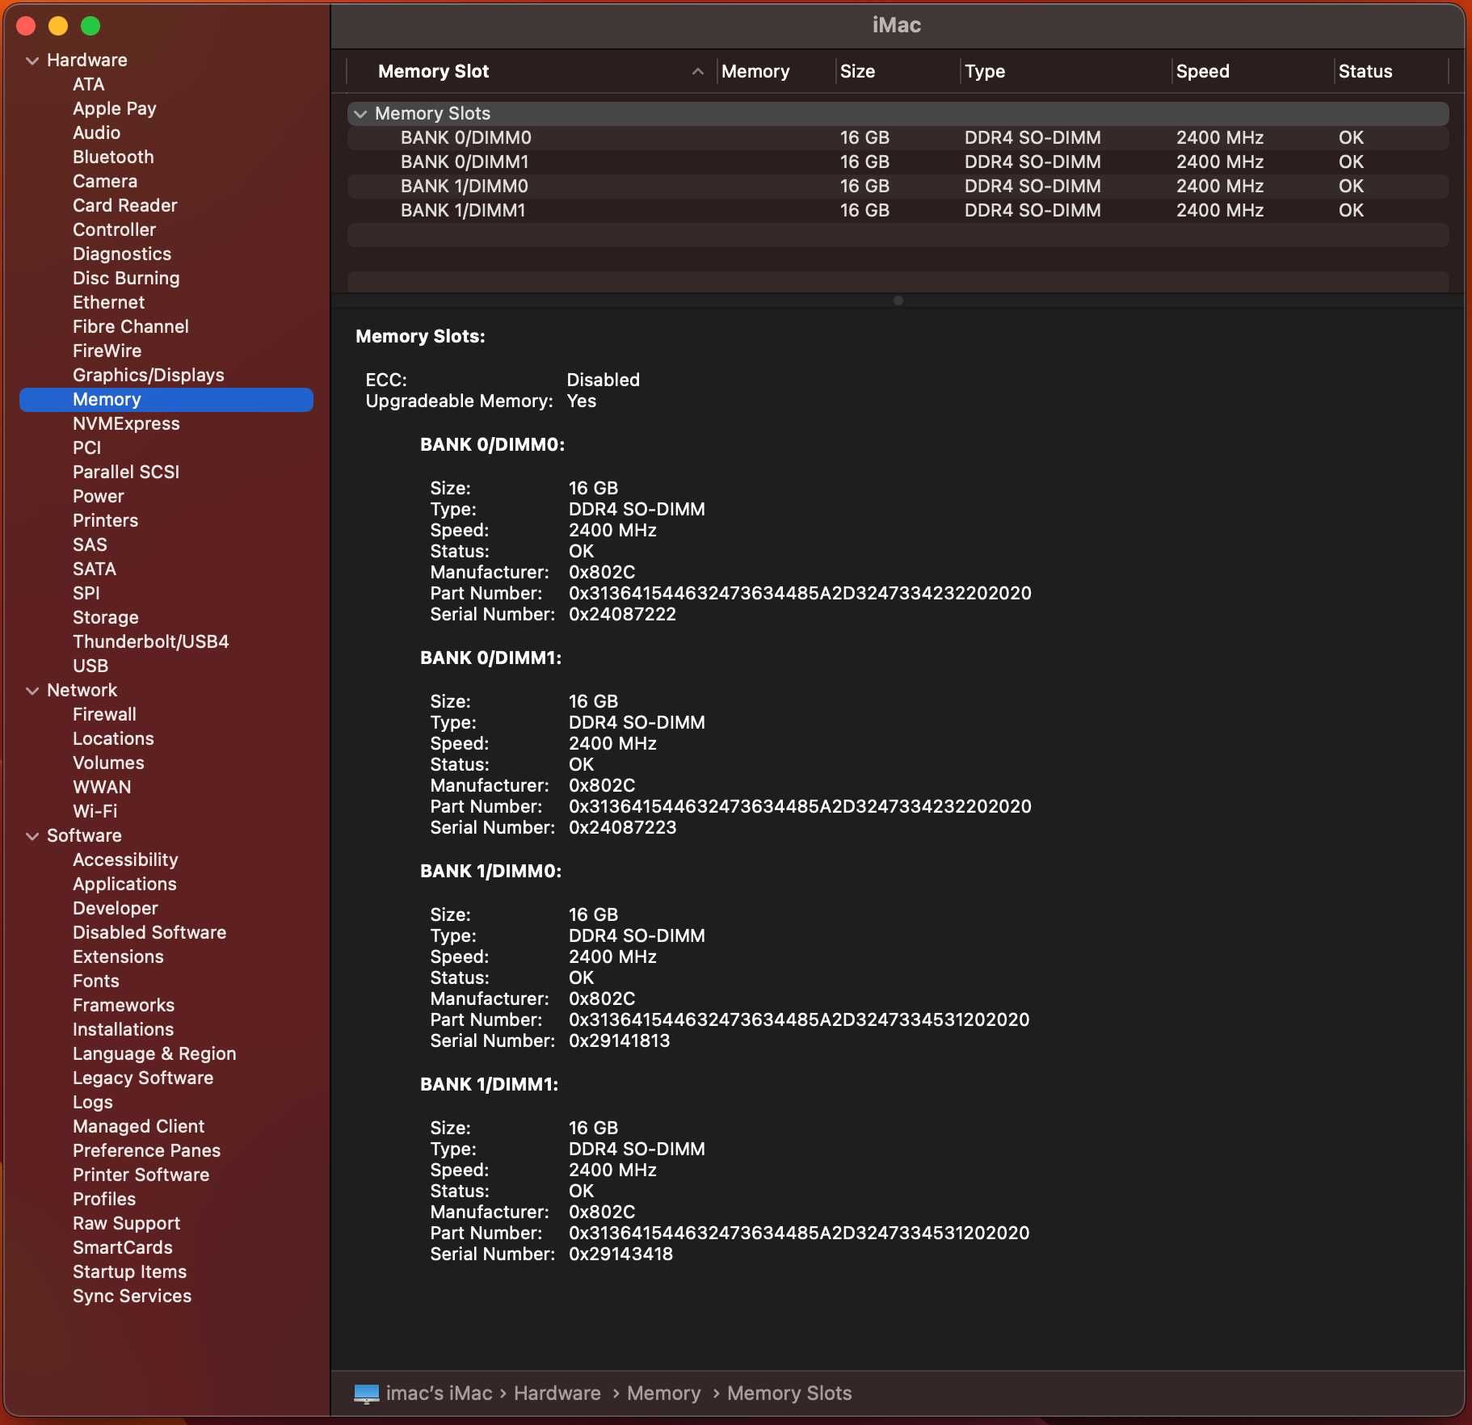Open Disc Burning in the sidebar
The width and height of the screenshot is (1472, 1425).
click(x=126, y=279)
